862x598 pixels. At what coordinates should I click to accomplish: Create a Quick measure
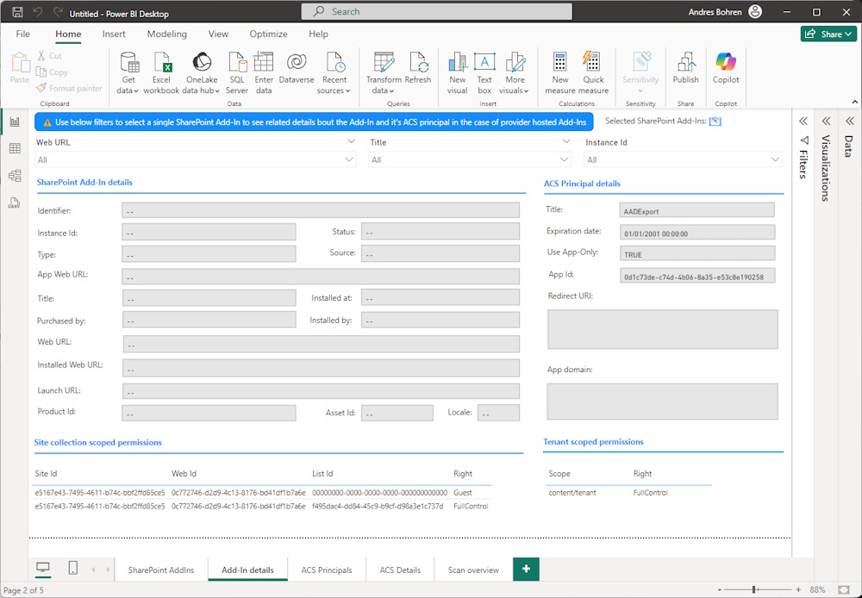tap(593, 72)
